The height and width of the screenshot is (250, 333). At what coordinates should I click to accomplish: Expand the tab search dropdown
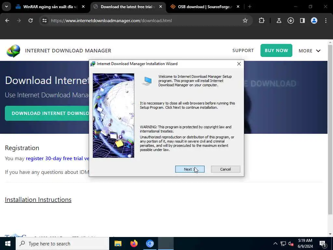(x=7, y=7)
